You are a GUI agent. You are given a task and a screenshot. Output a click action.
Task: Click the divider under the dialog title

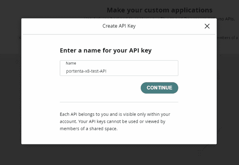point(119,34)
